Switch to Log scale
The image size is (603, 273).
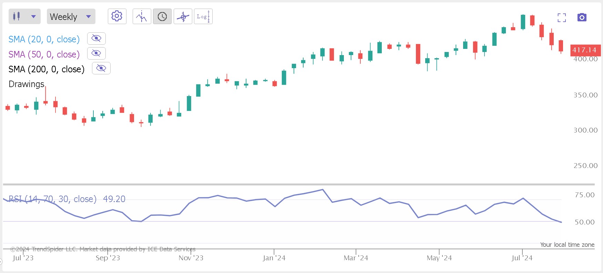pos(203,17)
